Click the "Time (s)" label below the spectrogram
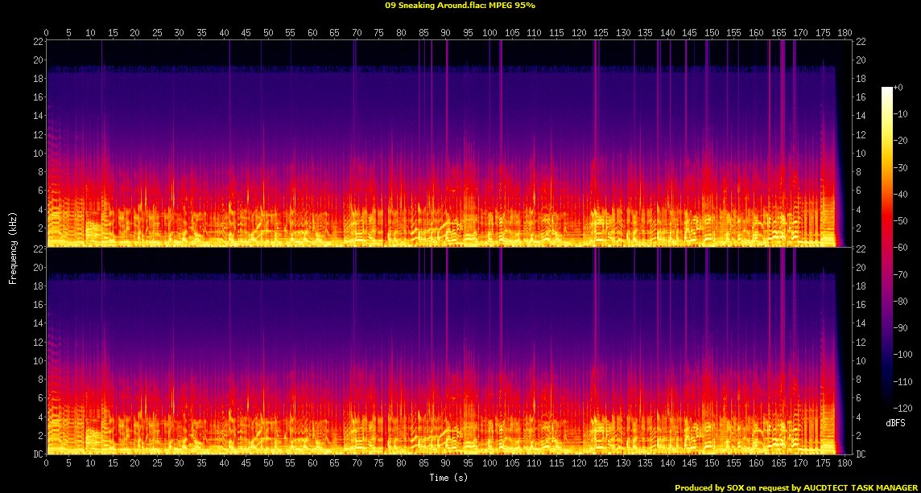921x493 pixels. click(449, 478)
